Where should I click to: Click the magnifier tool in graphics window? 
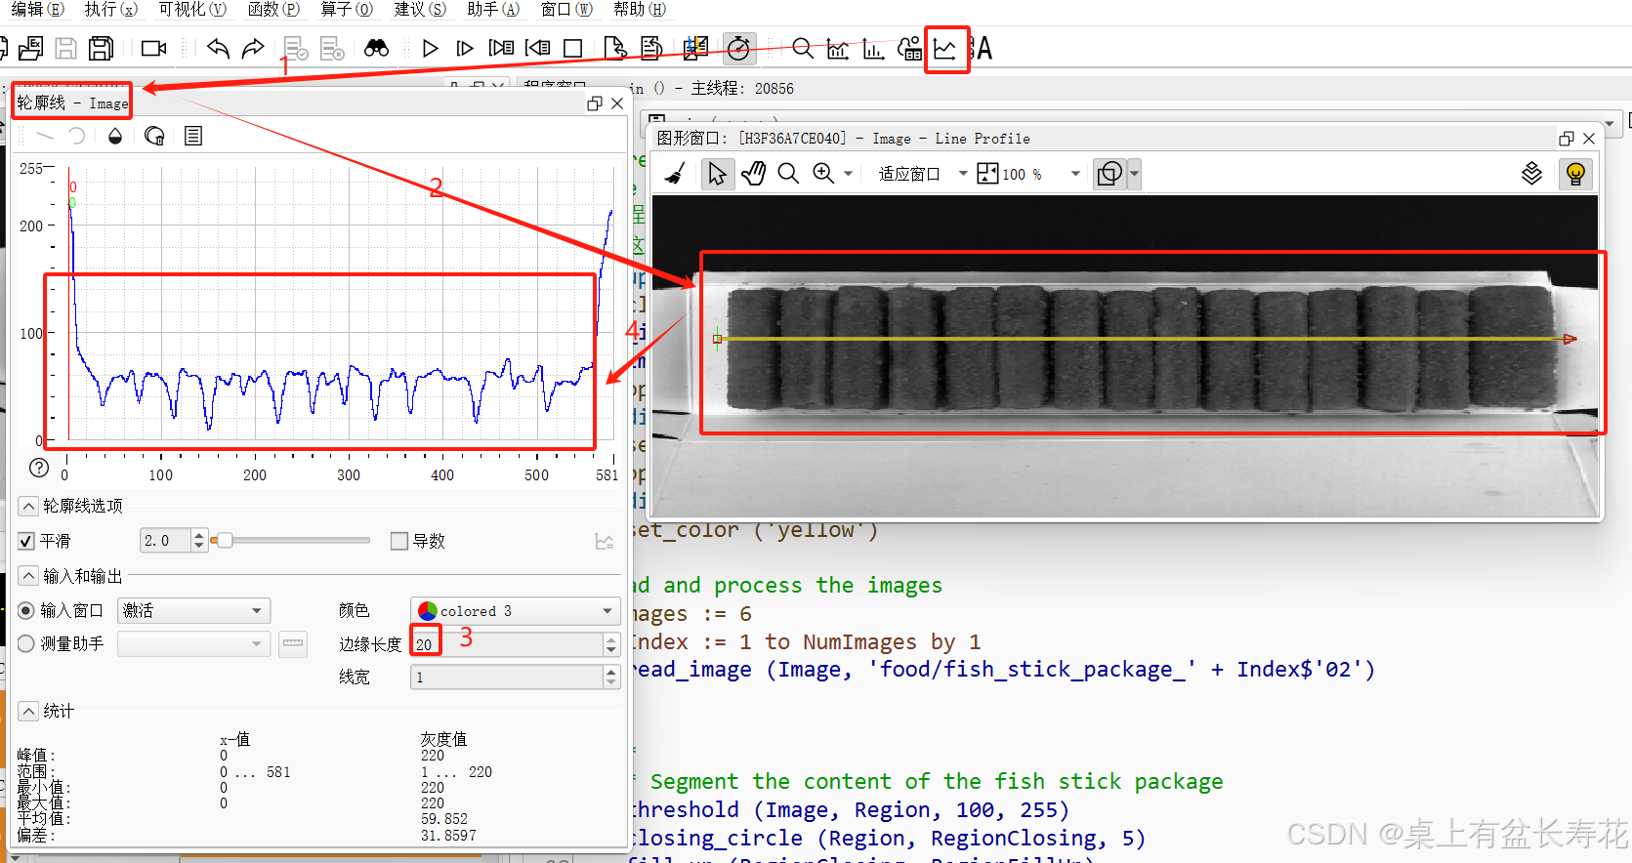(788, 174)
